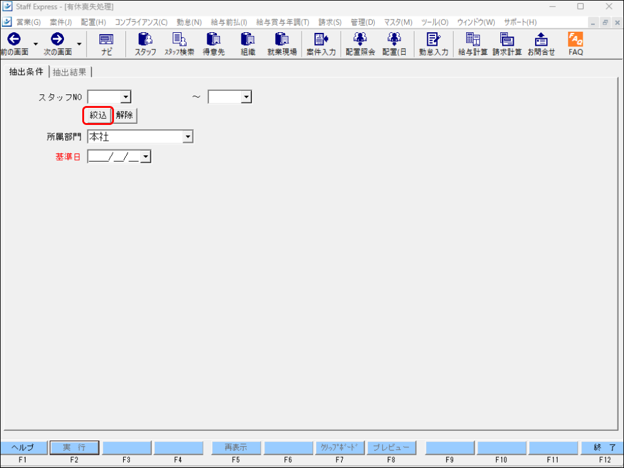Open the ツール(O) menu
The image size is (624, 468).
tap(434, 23)
